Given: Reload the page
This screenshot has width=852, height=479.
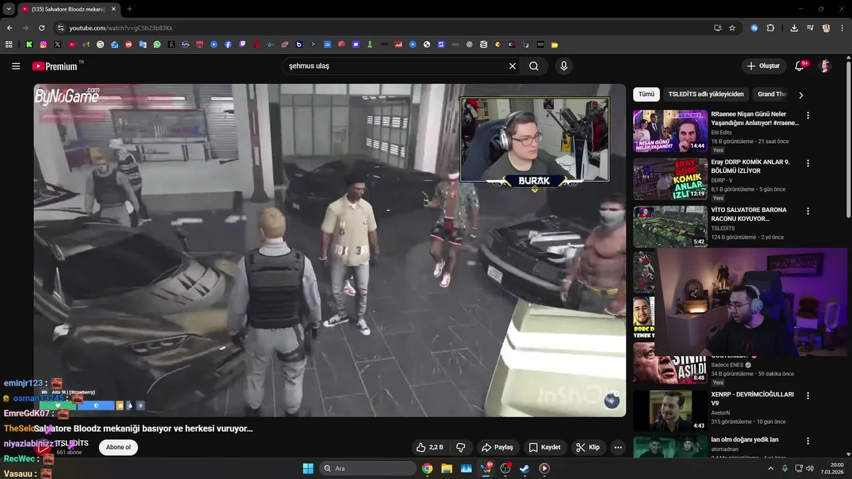Looking at the screenshot, I should coord(41,28).
